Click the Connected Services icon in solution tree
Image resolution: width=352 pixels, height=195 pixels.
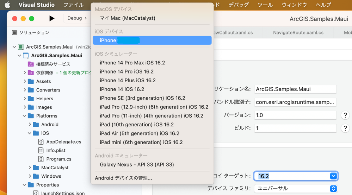coord(31,64)
